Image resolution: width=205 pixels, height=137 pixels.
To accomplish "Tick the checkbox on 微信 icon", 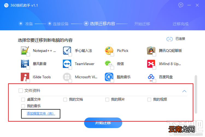I will (x=112, y=68).
